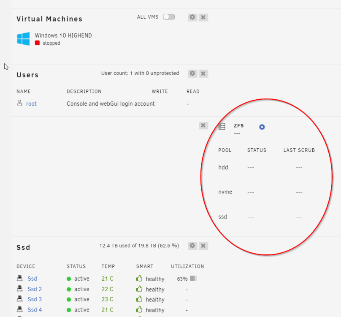341x317 pixels.
Task: Click green active status dot for Ssd
Action: tap(69, 279)
